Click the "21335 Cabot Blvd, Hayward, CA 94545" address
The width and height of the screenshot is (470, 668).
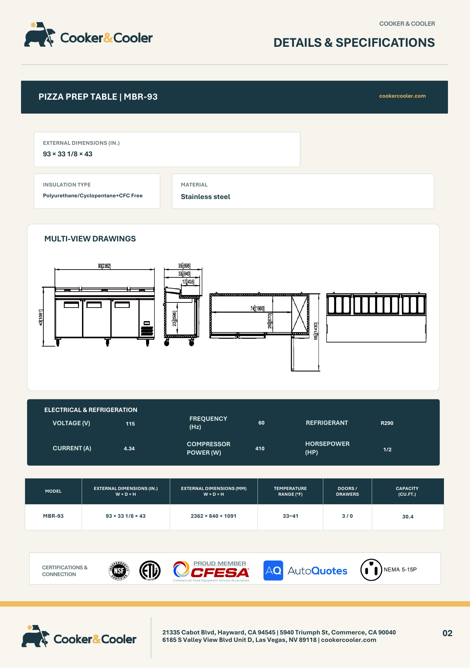(x=219, y=632)
